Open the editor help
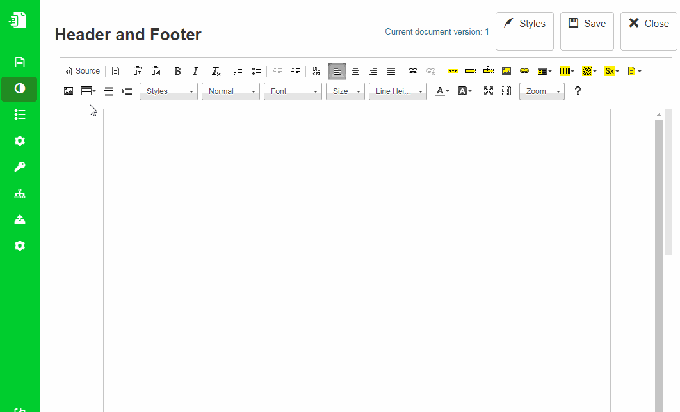 pos(577,91)
